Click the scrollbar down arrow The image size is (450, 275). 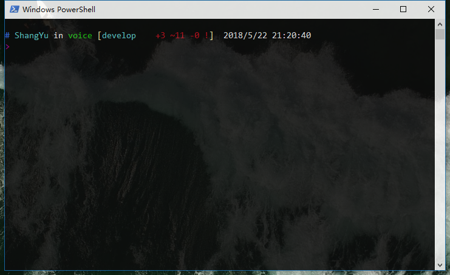(440, 265)
